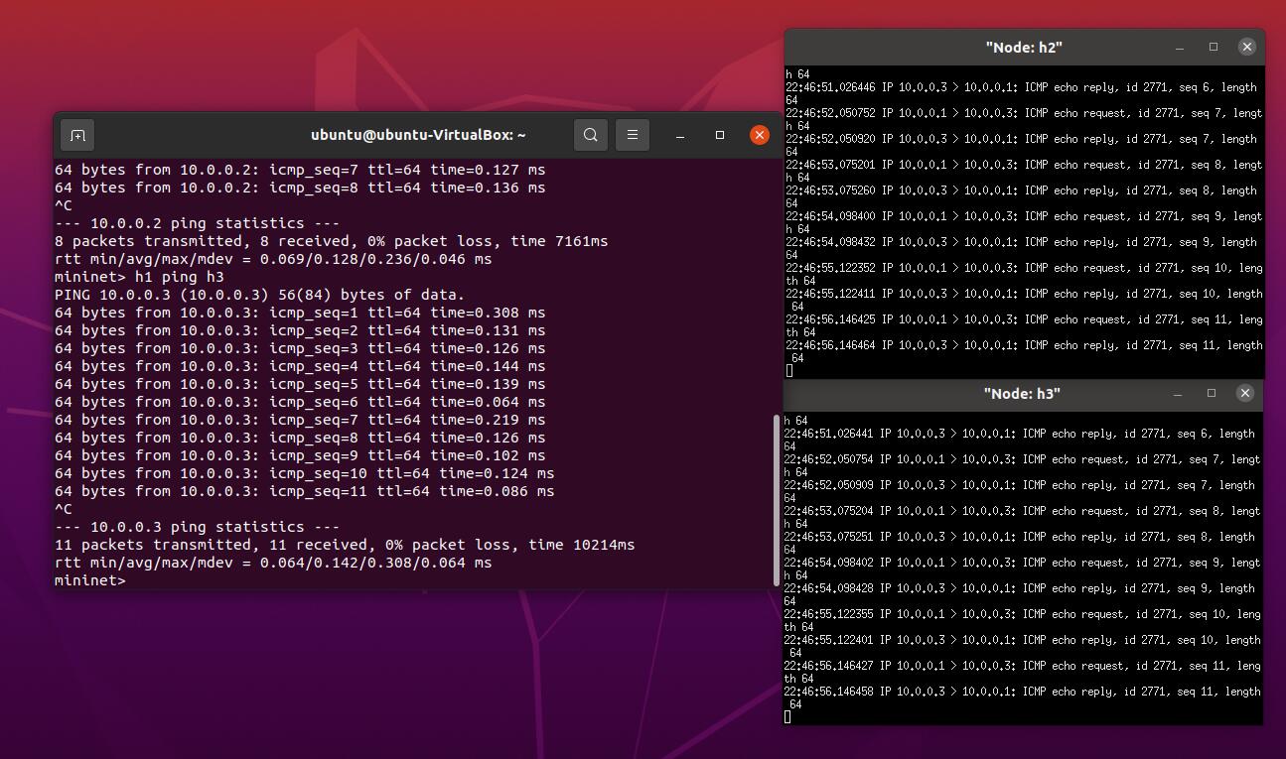This screenshot has height=759, width=1286.
Task: Click the "--- 10.0.0.2 ping statistics ---" line
Action: tap(197, 223)
